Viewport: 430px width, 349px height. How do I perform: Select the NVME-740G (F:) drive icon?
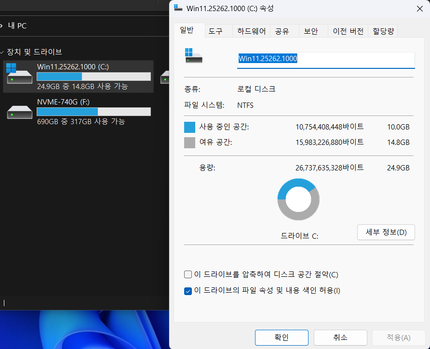pos(19,112)
